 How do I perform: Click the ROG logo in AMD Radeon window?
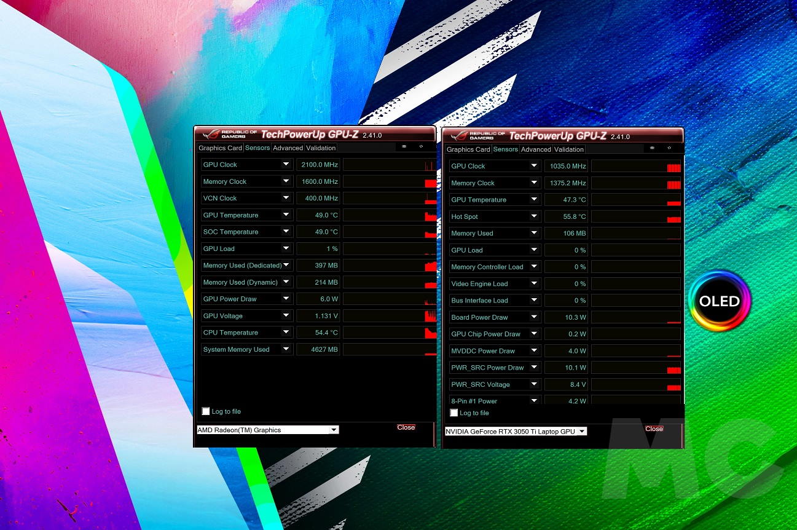[211, 134]
